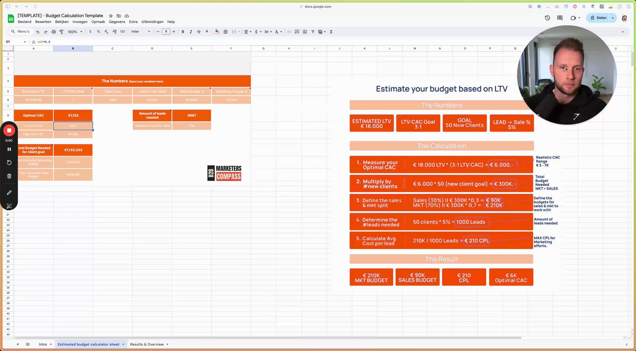Open the all sheets list icon

click(x=28, y=344)
